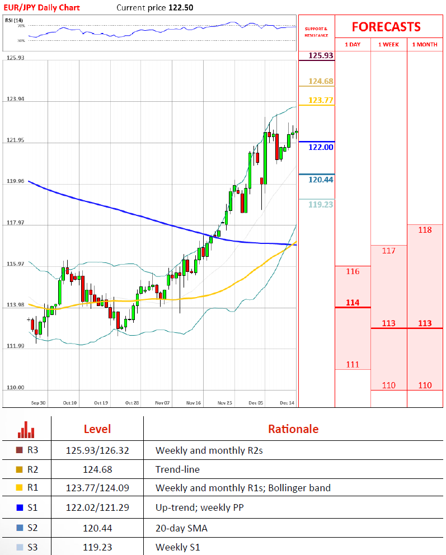
Task: Click the Nov 25 date axis label
Action: tap(225, 403)
